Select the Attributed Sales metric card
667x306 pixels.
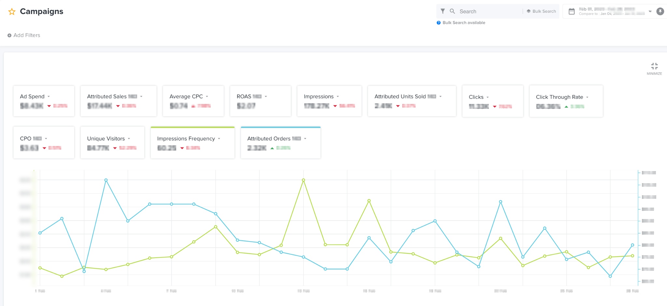(119, 101)
